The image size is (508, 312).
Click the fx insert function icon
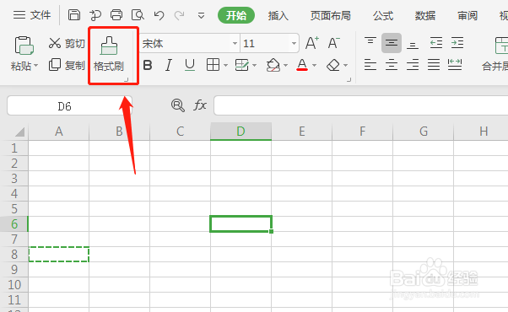pos(200,105)
